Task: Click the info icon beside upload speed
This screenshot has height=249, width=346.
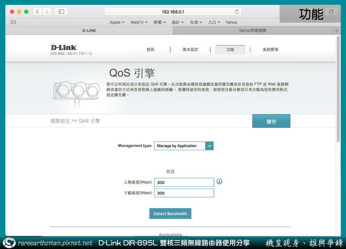Action: pos(219,182)
